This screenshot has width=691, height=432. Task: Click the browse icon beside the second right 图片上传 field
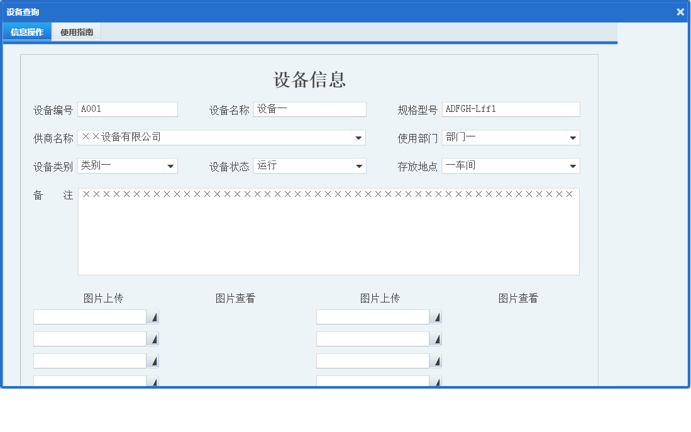[437, 338]
